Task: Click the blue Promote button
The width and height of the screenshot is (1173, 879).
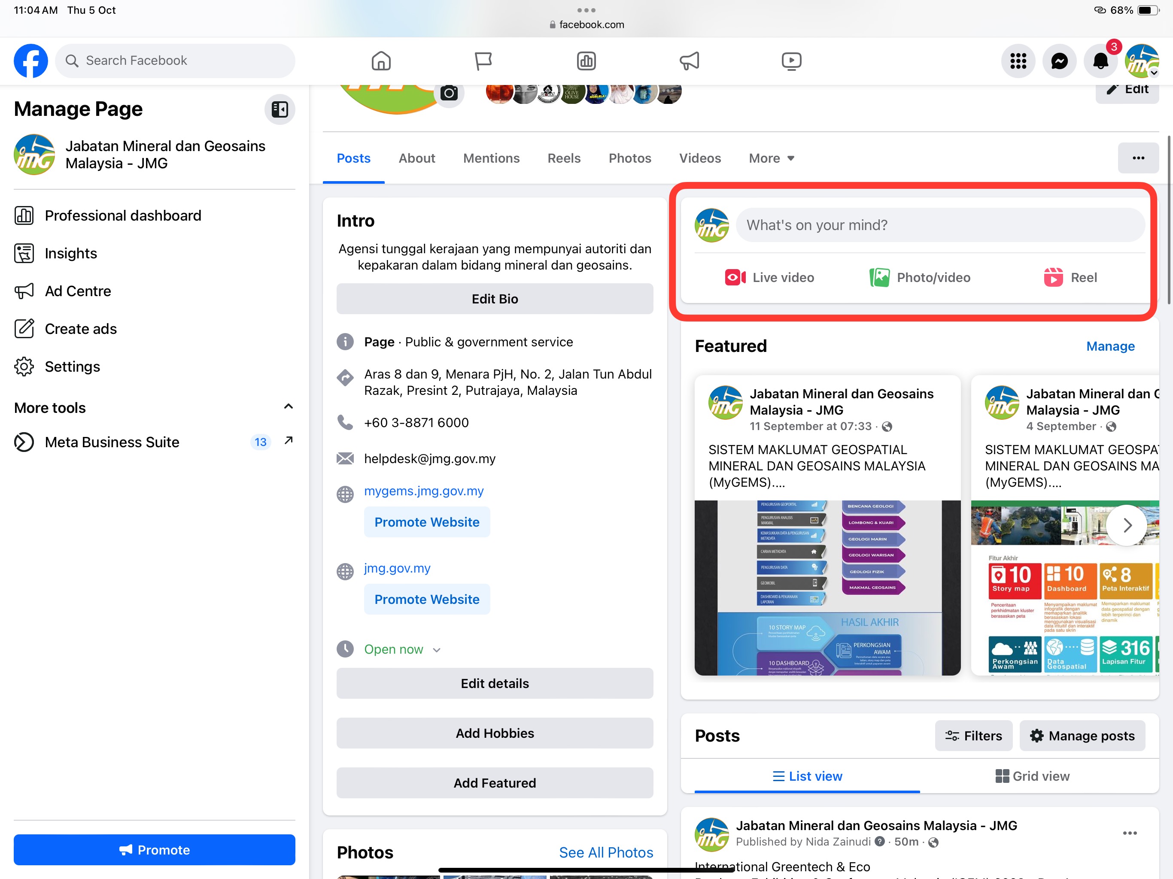Action: point(154,849)
